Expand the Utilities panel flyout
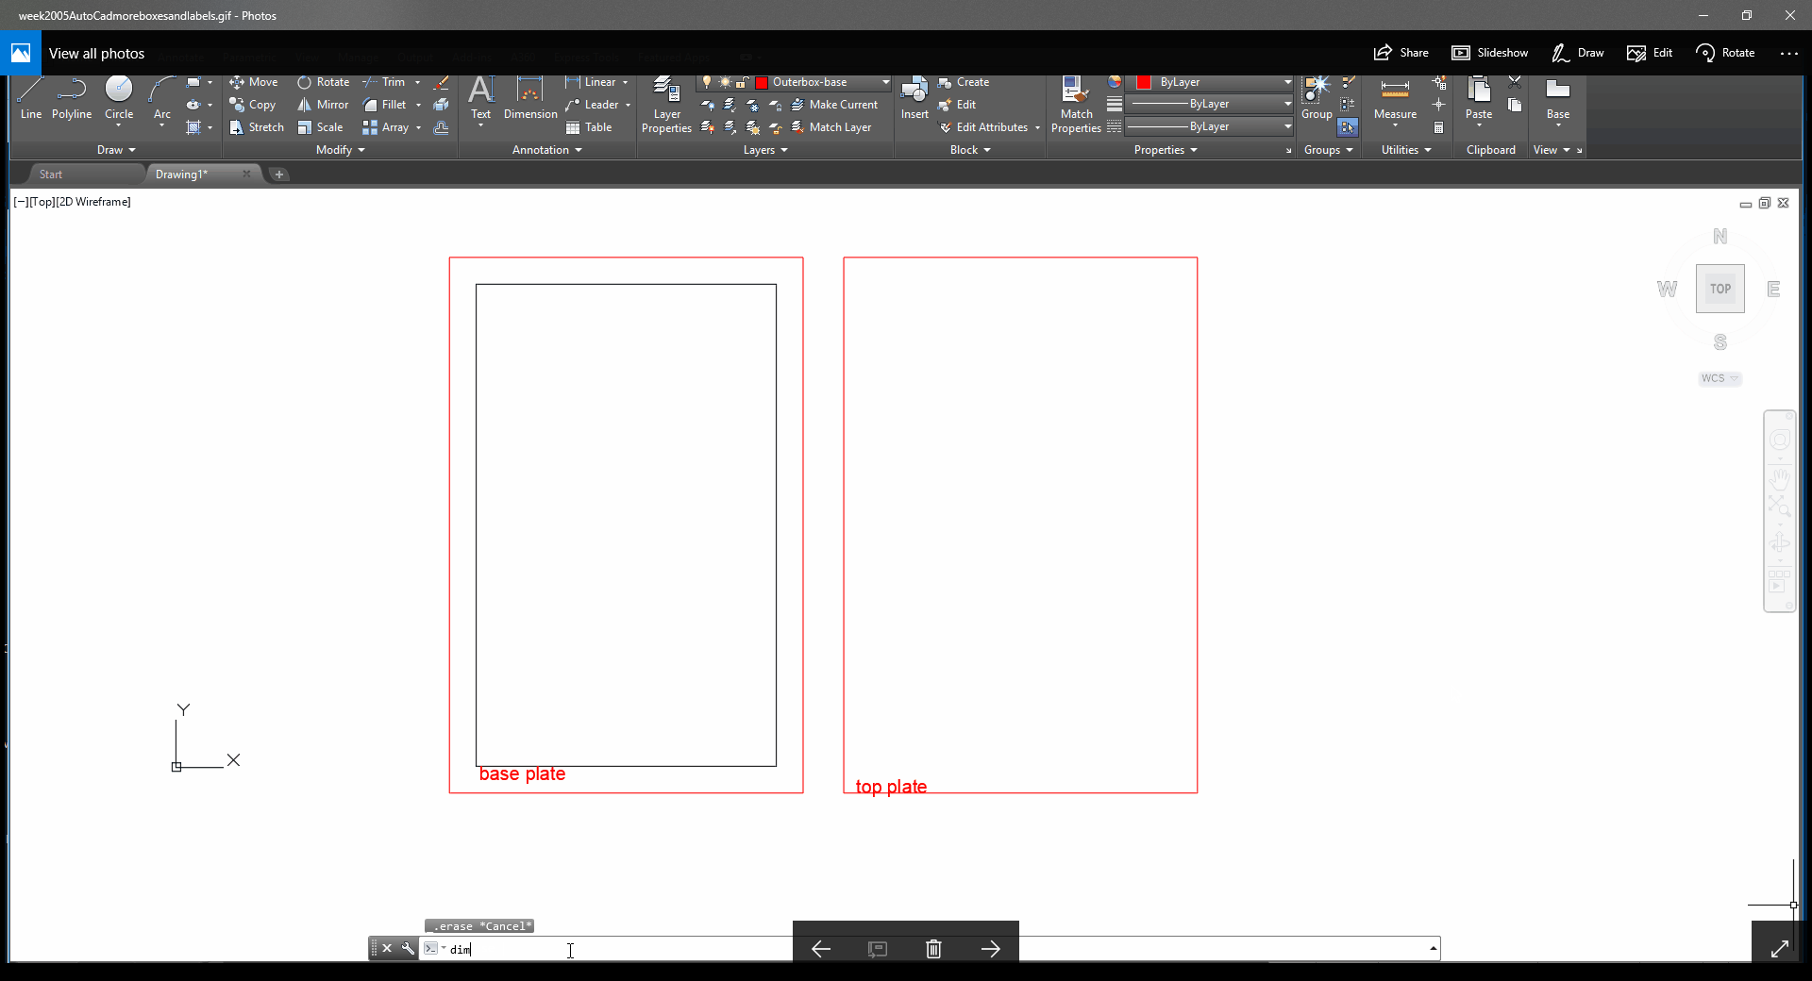 1406,150
